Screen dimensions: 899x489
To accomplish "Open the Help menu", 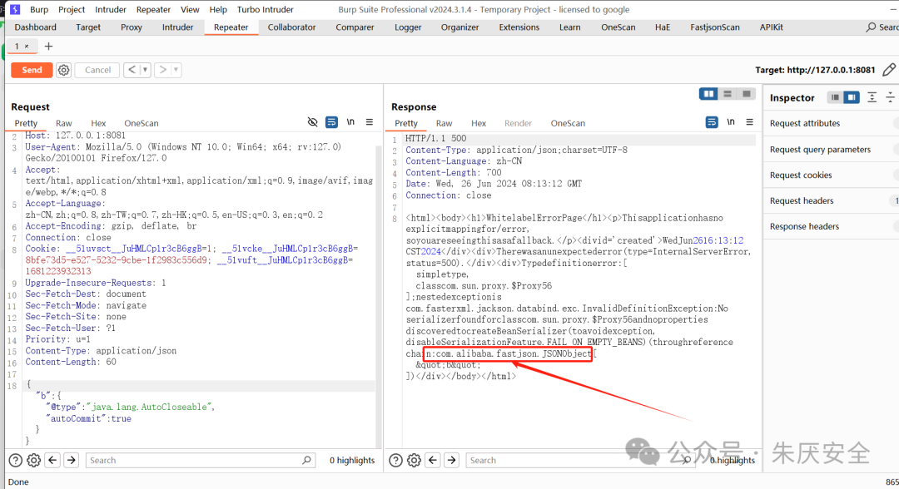I will point(218,10).
